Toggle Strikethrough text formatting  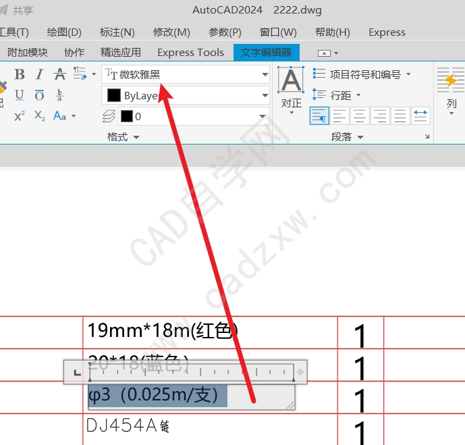[x=60, y=74]
